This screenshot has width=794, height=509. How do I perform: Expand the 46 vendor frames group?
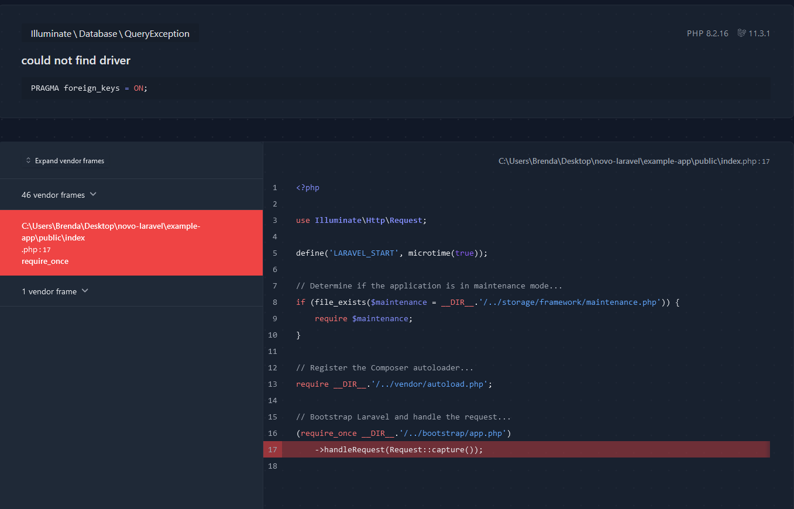coord(131,194)
